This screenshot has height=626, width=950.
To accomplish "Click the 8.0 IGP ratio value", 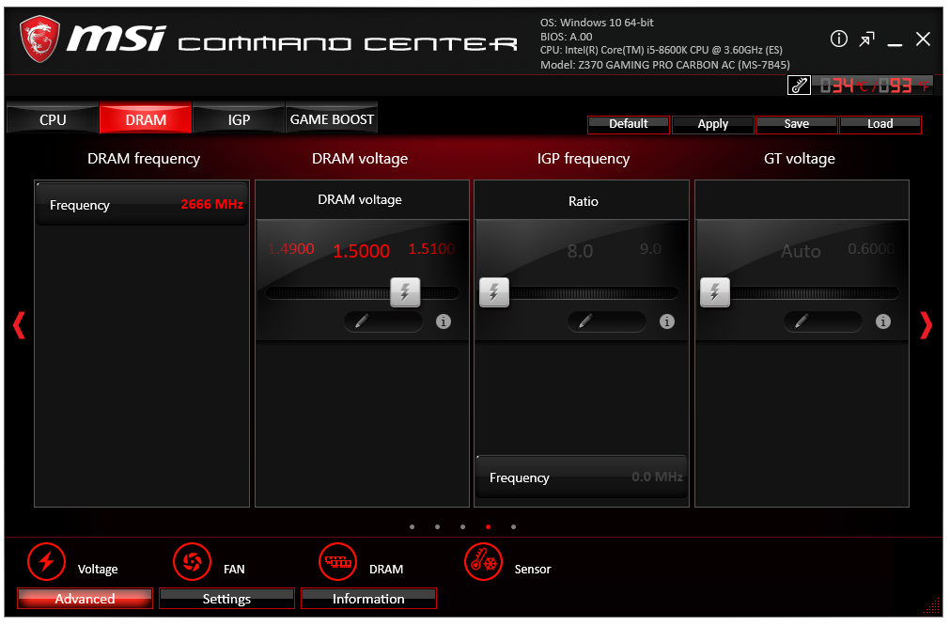I will 580,251.
